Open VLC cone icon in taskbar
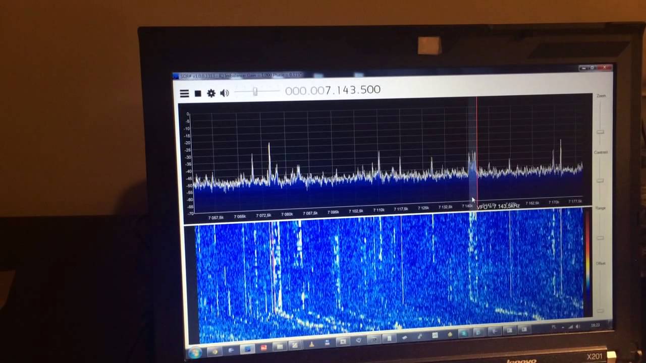Image resolution: width=646 pixels, height=363 pixels. coord(311,345)
